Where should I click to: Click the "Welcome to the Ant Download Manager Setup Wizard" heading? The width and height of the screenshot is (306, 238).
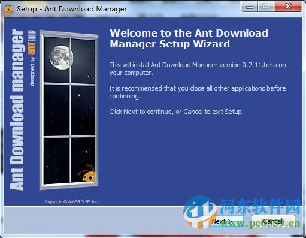click(189, 38)
